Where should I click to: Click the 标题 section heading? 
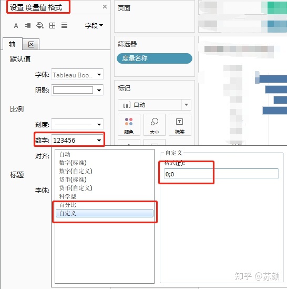(x=17, y=175)
